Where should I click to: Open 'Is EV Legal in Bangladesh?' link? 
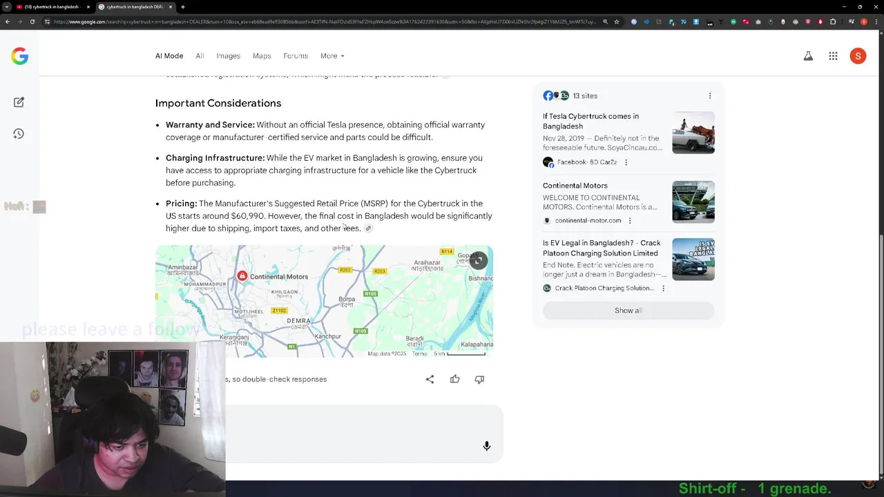602,248
